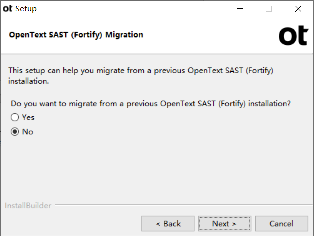Click the "Yes" option label text

click(x=28, y=117)
